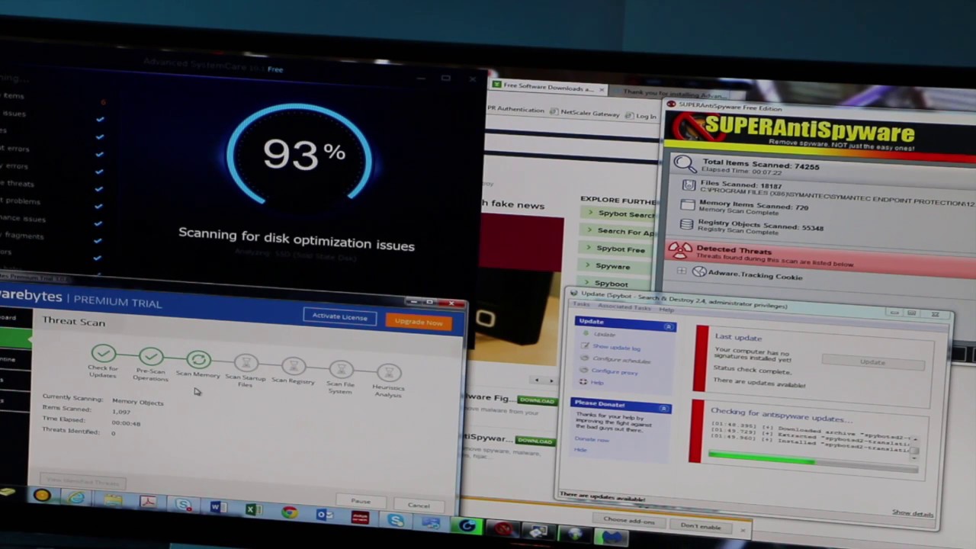Screen dimensions: 976x549
Task: Expand the Adware.Tracking Cookie tree node
Action: click(x=681, y=271)
